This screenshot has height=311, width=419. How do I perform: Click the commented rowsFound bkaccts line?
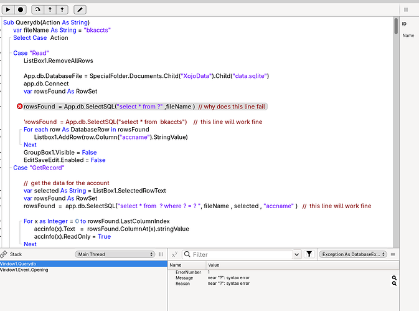(x=143, y=122)
